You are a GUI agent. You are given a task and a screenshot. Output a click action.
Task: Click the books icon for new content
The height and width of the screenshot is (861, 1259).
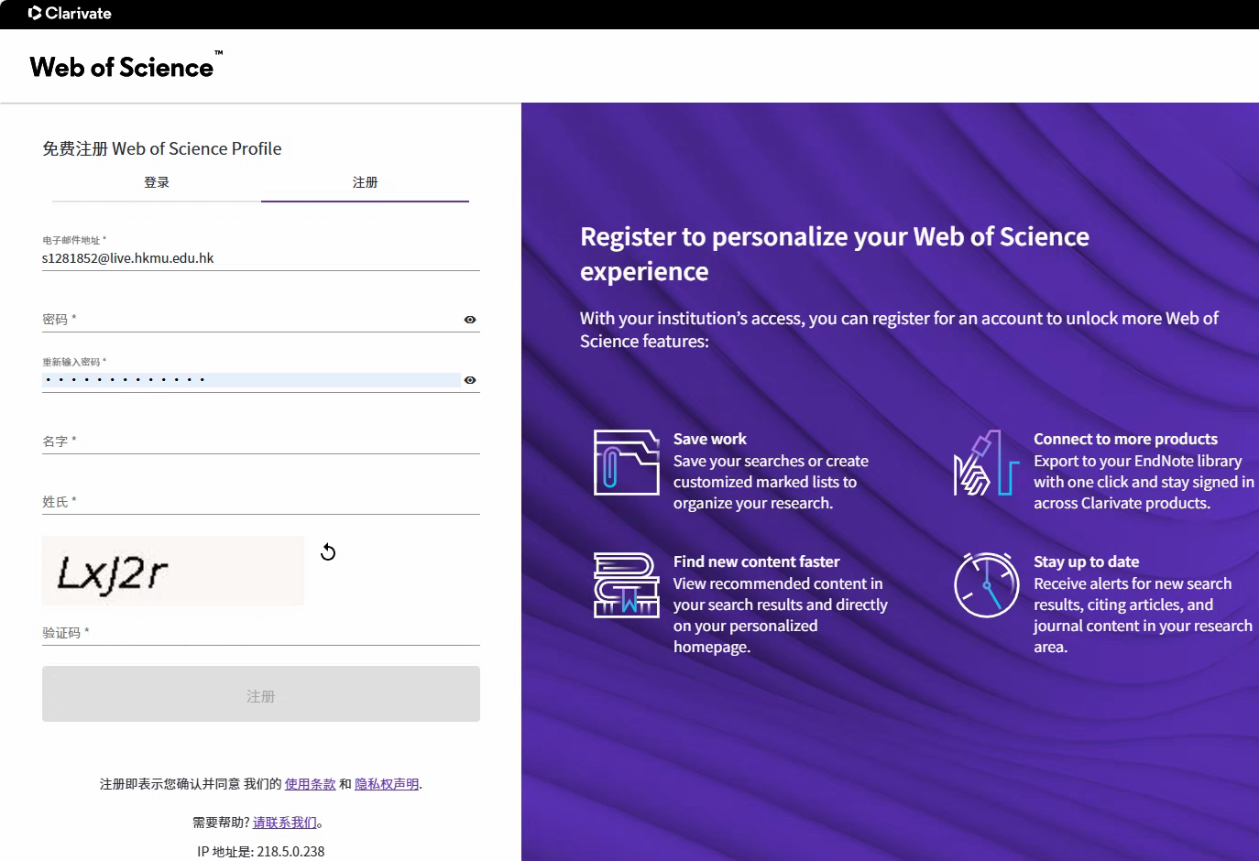click(x=626, y=585)
